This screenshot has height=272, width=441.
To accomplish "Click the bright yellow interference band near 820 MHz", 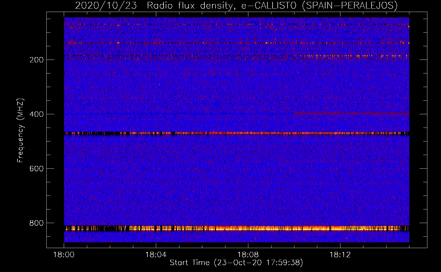I will coord(237,228).
